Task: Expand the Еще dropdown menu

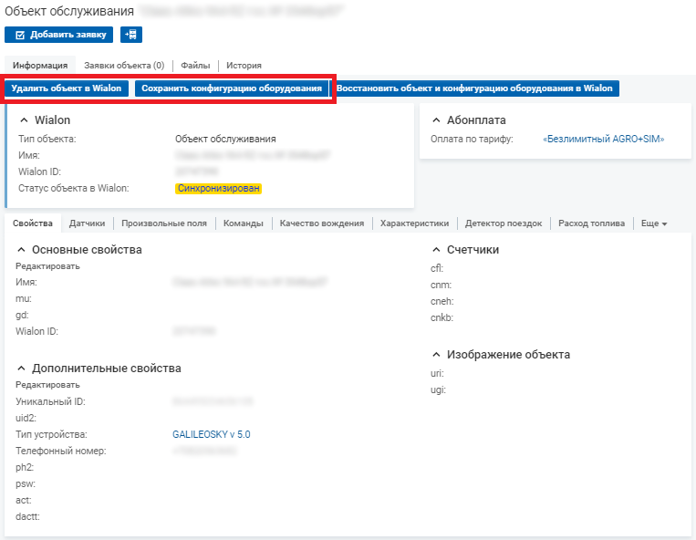Action: pyautogui.click(x=654, y=223)
